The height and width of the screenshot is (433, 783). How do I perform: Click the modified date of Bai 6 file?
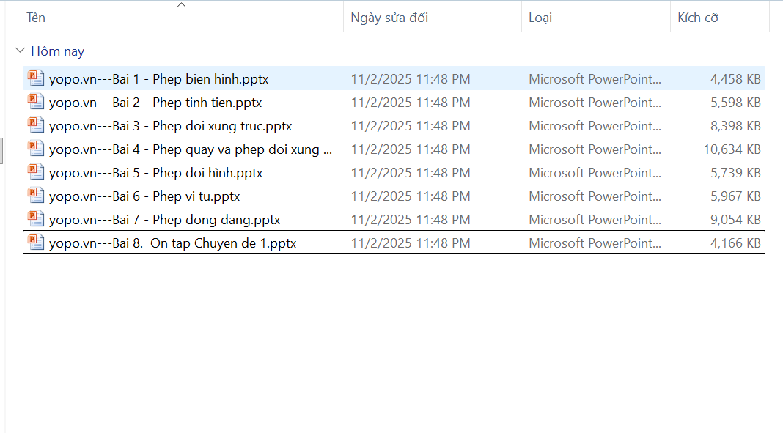[411, 196]
